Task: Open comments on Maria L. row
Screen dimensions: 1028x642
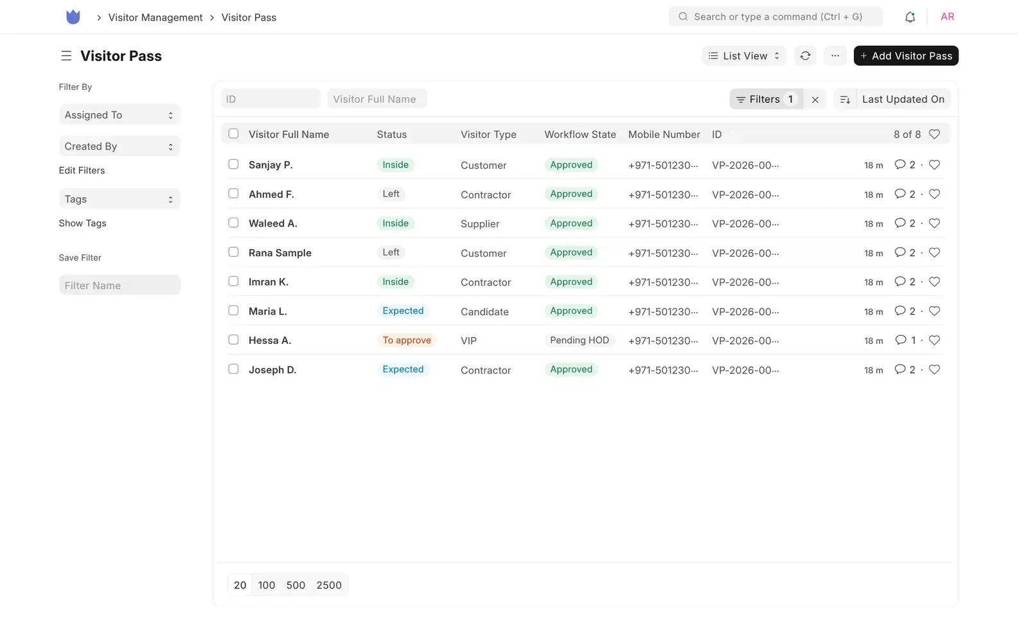Action: (905, 311)
